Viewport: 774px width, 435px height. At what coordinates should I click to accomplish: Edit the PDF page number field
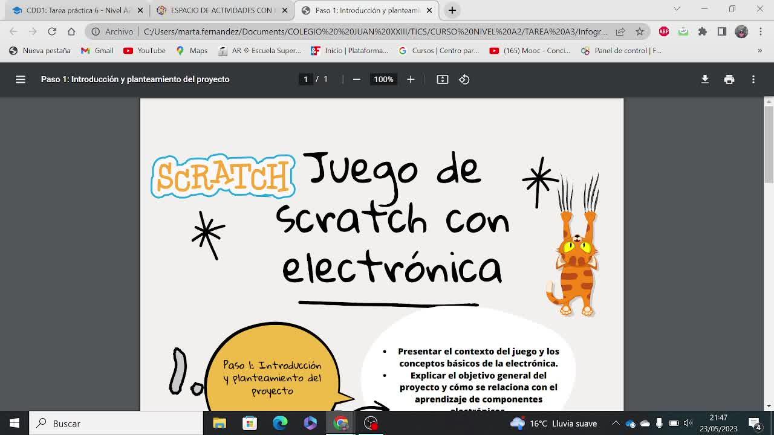(306, 79)
